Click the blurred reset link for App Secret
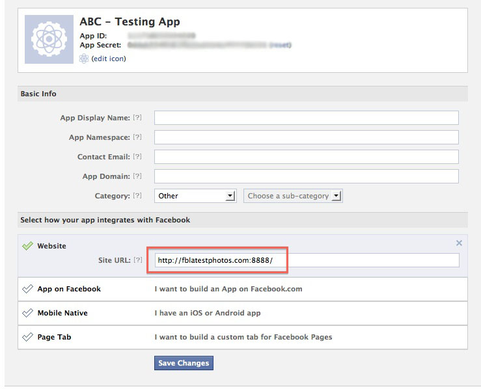 click(x=280, y=45)
